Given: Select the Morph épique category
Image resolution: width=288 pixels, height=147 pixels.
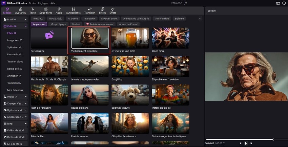Looking at the screenshot, I should (58, 24).
